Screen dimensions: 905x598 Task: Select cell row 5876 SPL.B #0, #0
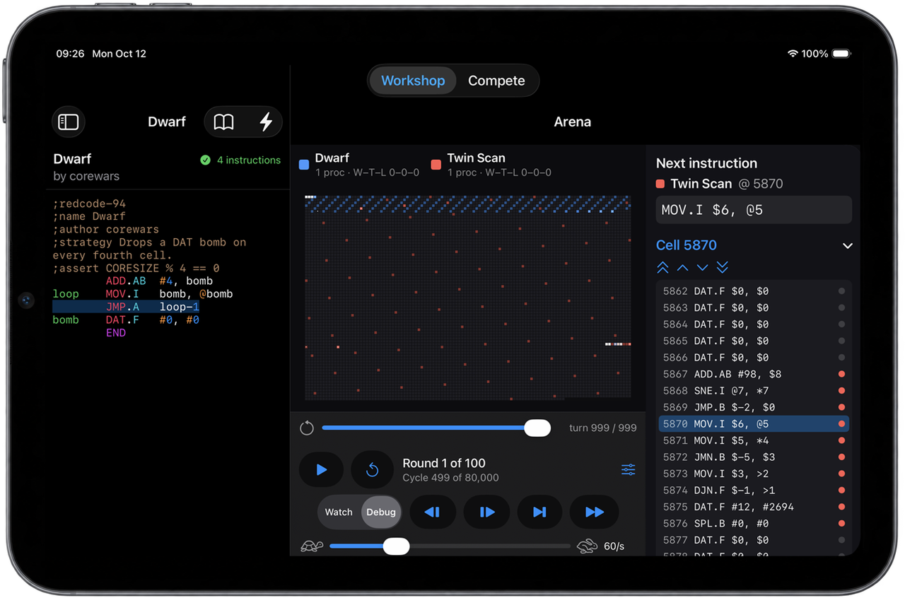[754, 524]
